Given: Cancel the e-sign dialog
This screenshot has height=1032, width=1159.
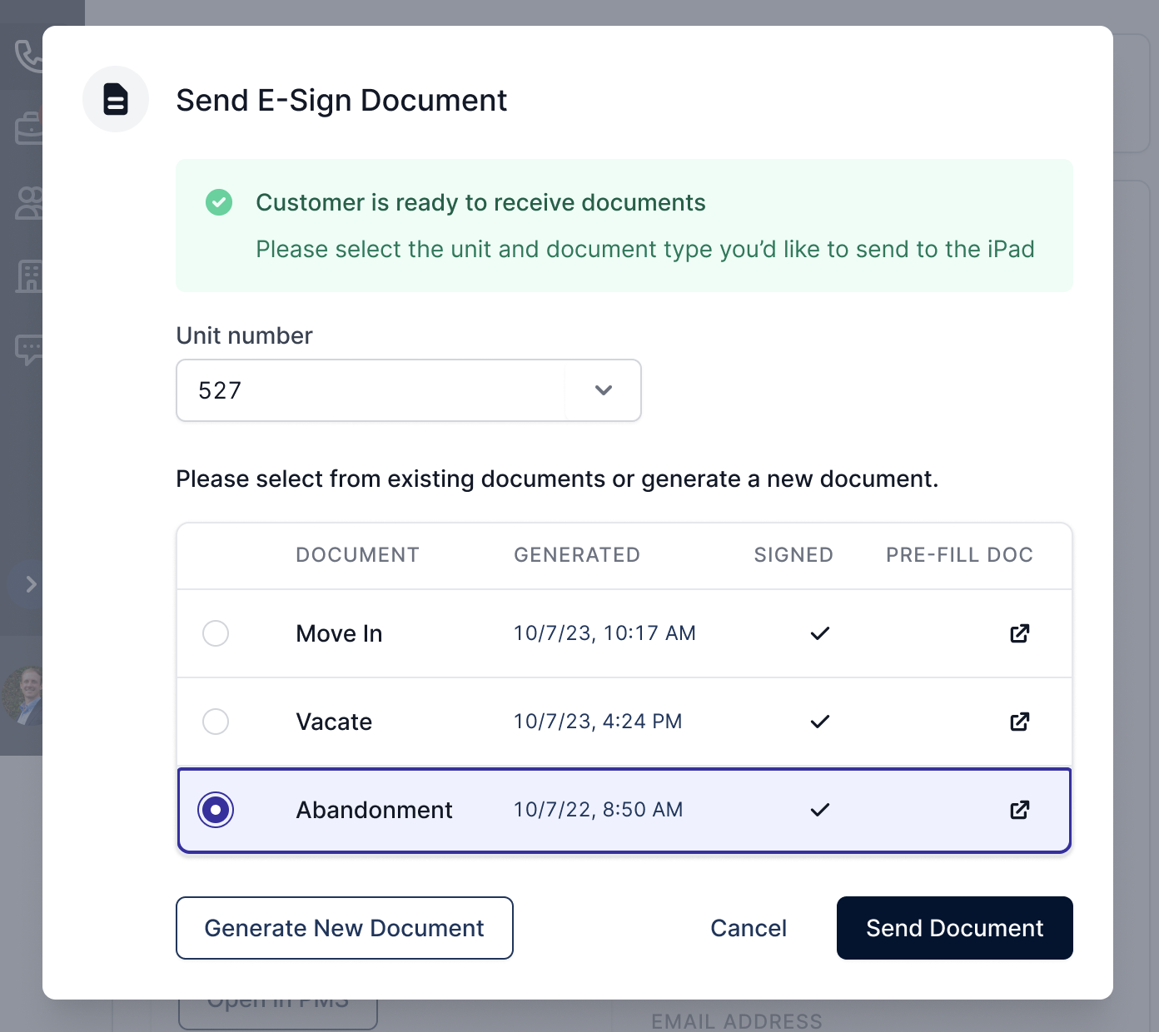Looking at the screenshot, I should pyautogui.click(x=749, y=928).
